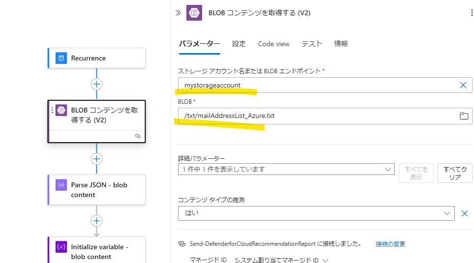The height and width of the screenshot is (263, 474).
Task: Insert a step below the BLOB card with plus
Action: tap(96, 159)
